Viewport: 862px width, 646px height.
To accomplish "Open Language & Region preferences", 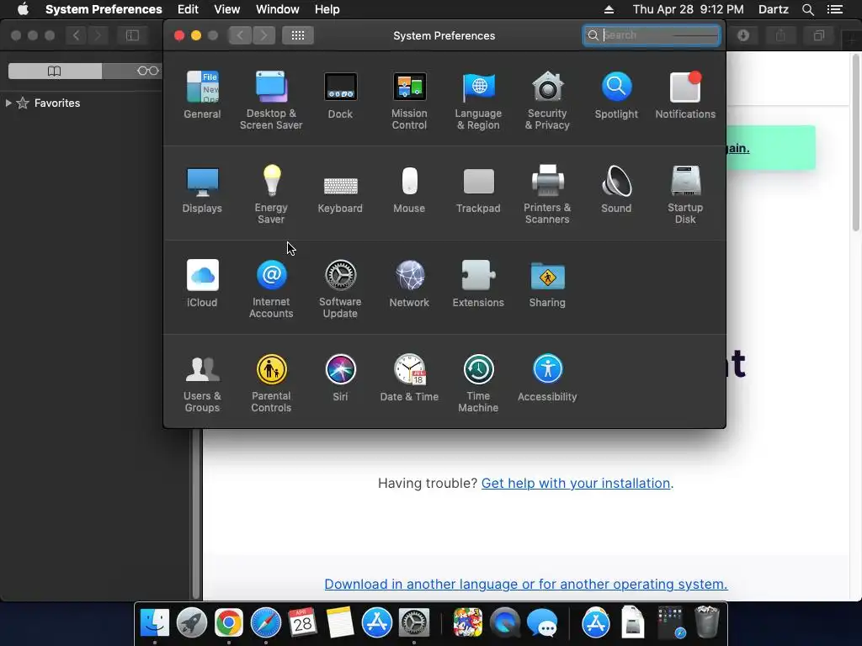I will tap(478, 101).
